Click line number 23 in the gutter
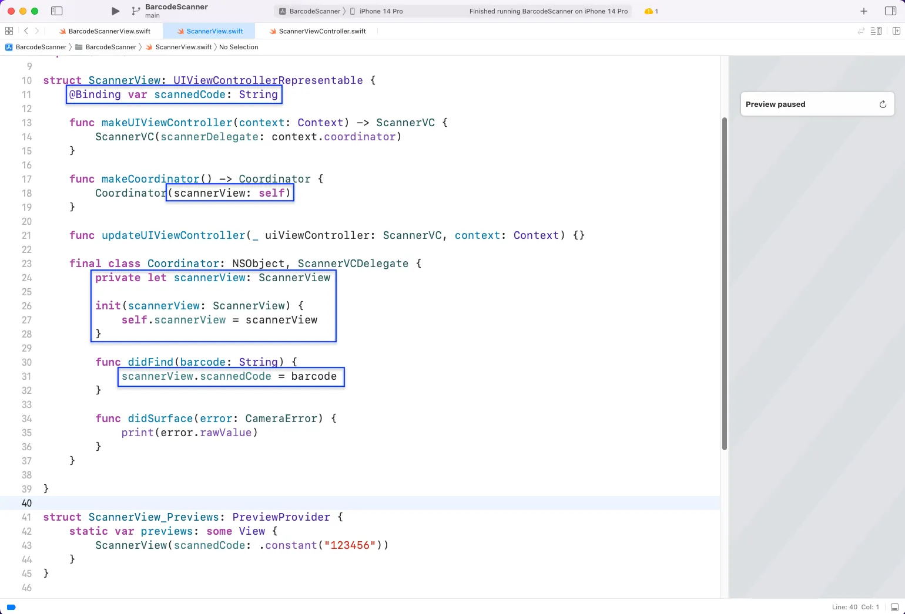The image size is (905, 614). (27, 264)
